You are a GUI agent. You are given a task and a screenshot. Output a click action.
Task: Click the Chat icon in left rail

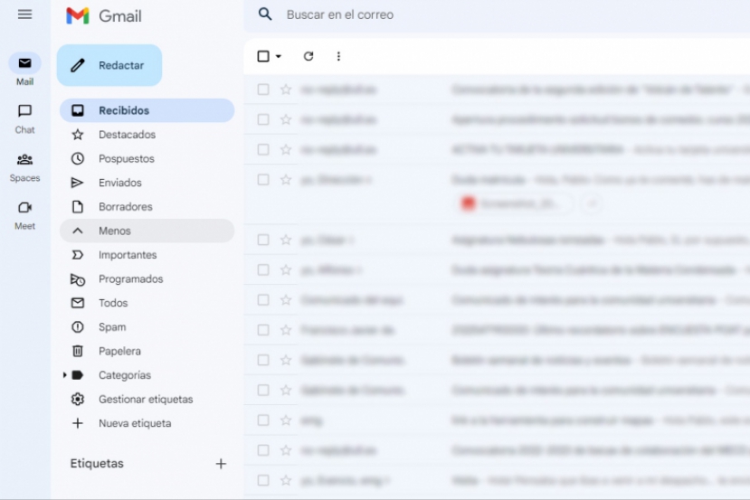click(24, 111)
